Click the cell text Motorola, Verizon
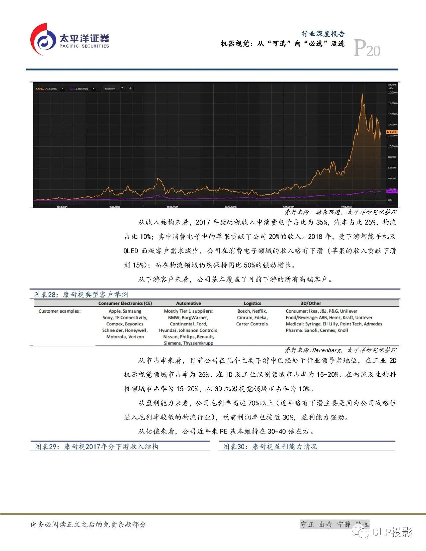426x551 pixels. tap(125, 337)
